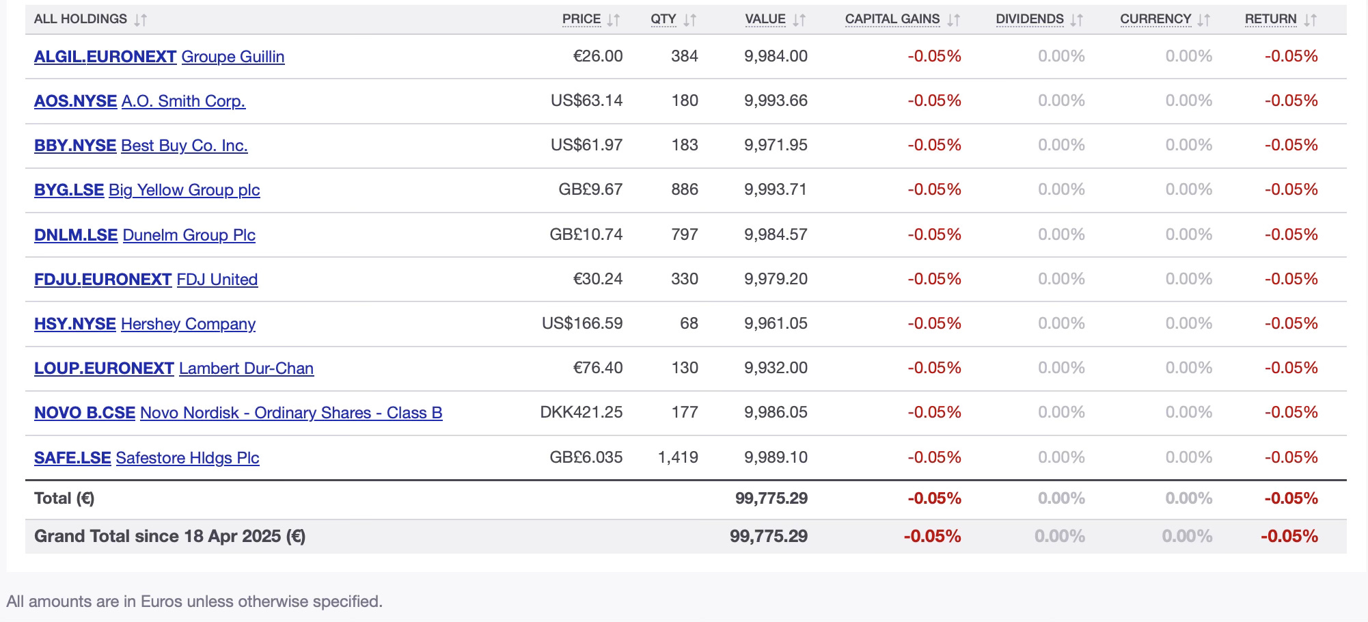Click sort arrows next to Currency
Screen dimensions: 1368x622
click(x=1204, y=20)
